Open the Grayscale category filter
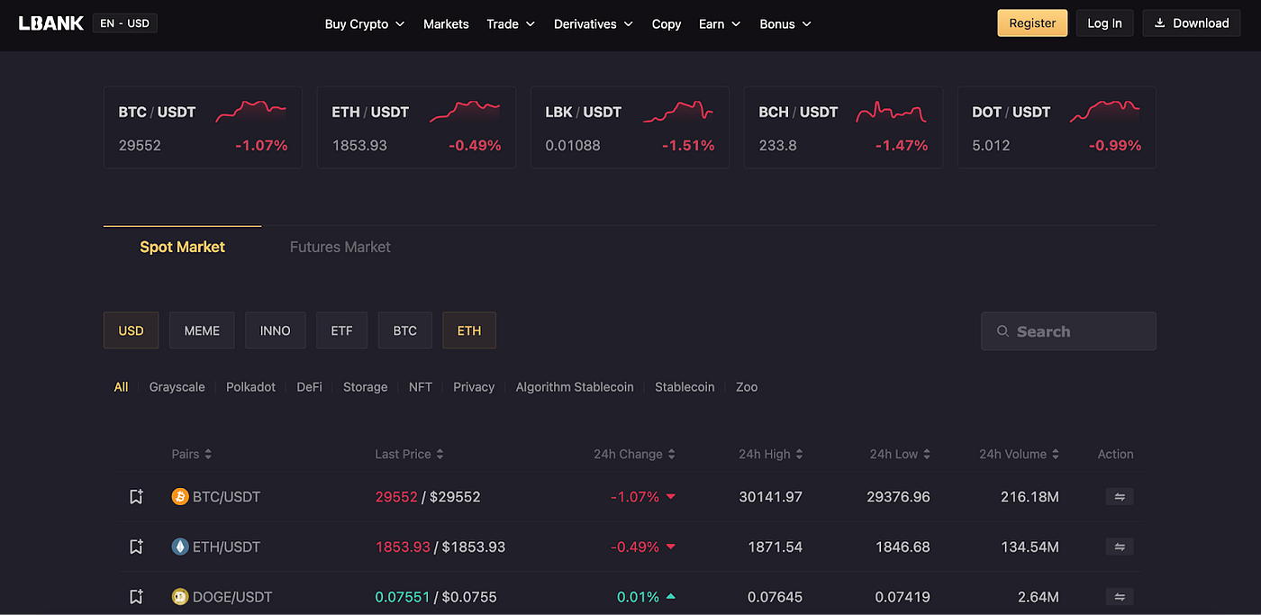The height and width of the screenshot is (615, 1261). point(177,386)
